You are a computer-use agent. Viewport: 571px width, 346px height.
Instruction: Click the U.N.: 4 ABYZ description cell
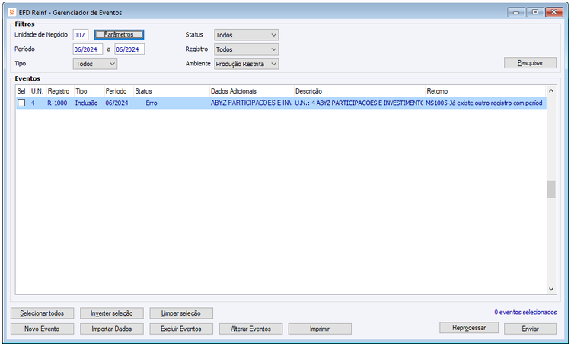(359, 103)
